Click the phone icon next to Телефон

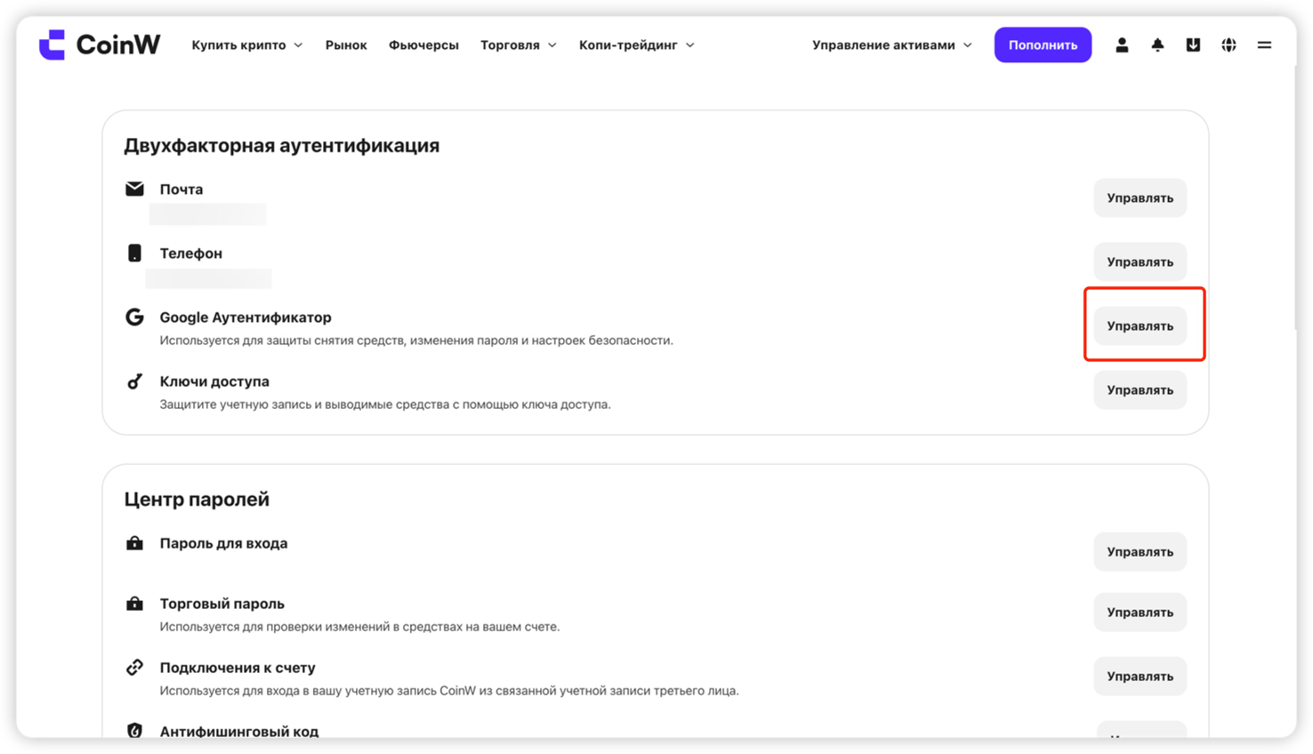134,253
